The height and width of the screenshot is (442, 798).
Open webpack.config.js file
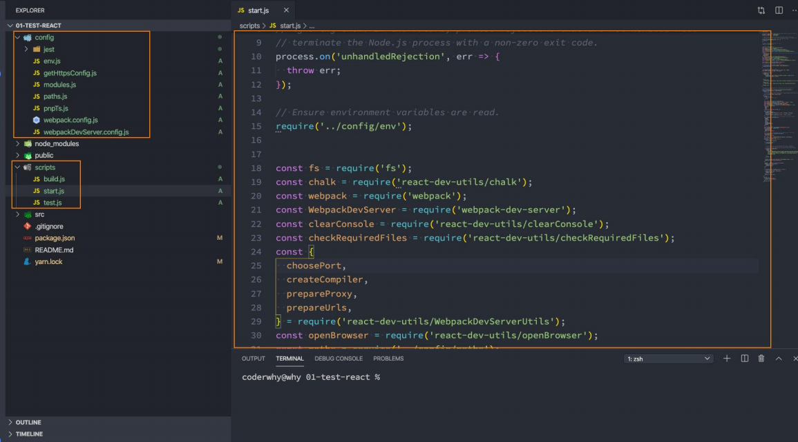tap(70, 120)
